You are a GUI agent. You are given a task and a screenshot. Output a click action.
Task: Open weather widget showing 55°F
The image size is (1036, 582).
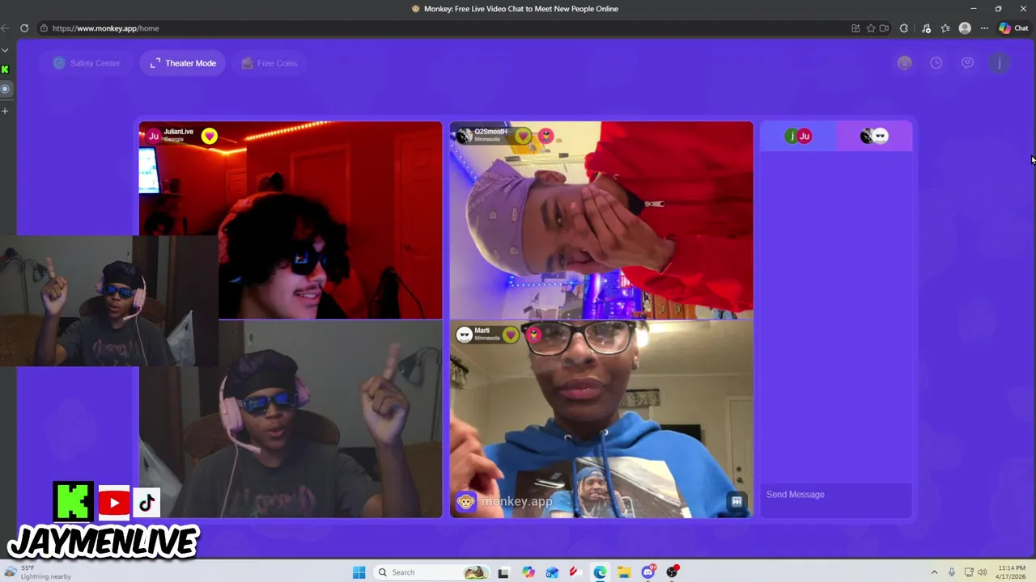coord(37,572)
